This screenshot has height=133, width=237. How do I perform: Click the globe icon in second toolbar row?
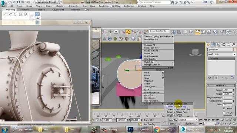click(110, 38)
